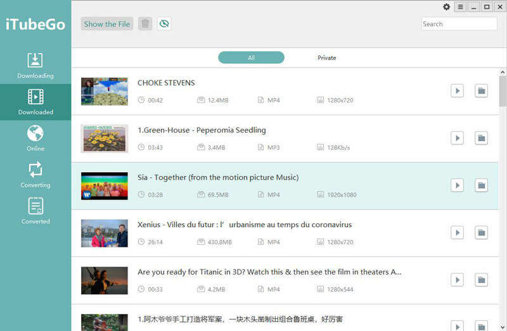Click the 1280x544 resolution value

(340, 289)
